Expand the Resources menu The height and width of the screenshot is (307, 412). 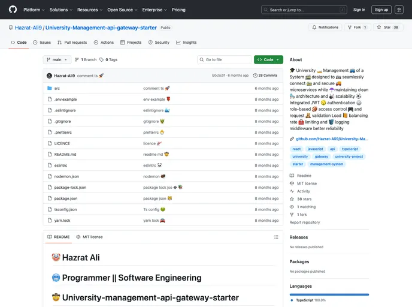click(90, 10)
